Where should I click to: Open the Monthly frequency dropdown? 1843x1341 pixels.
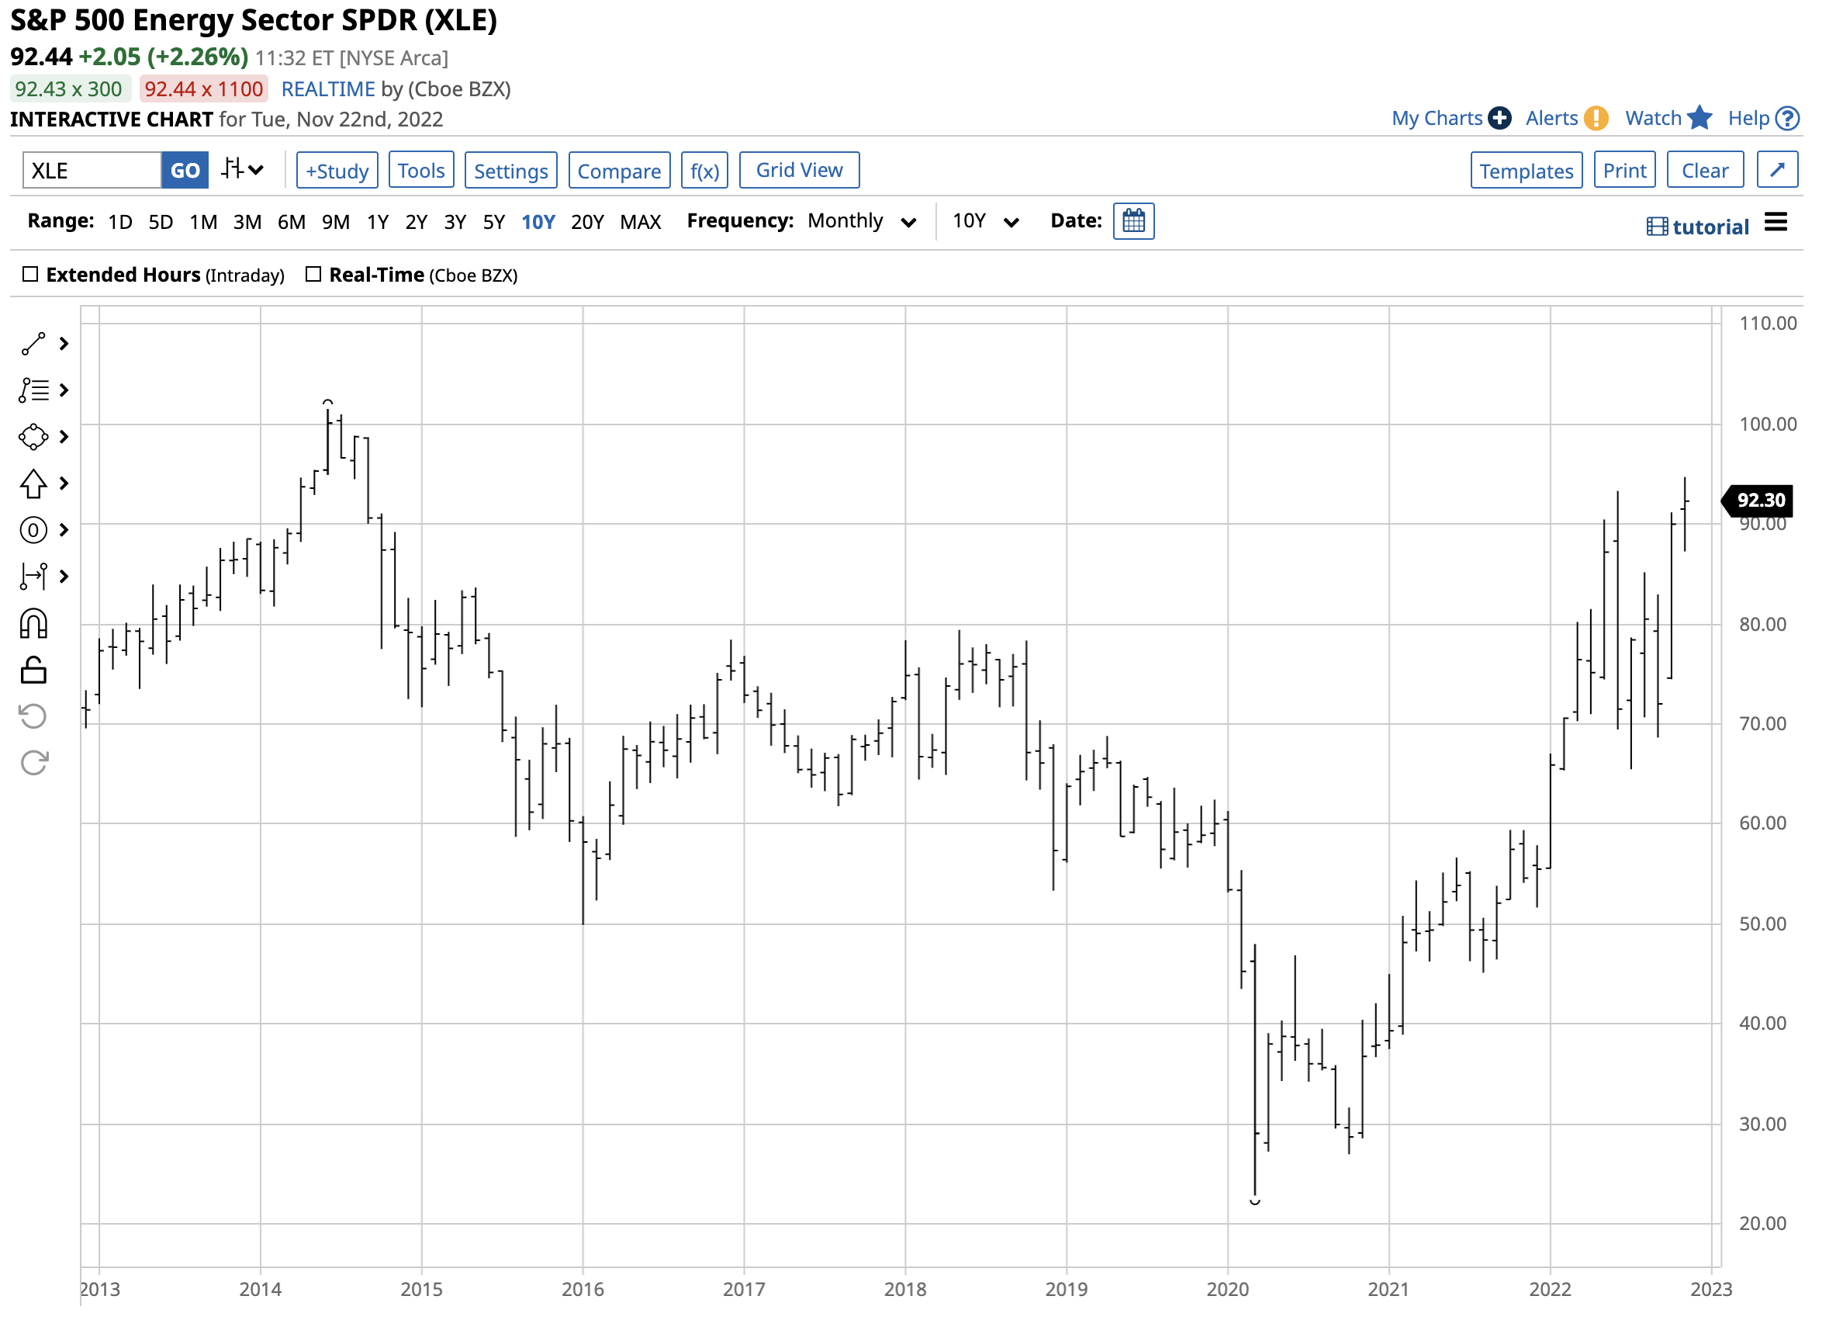tap(863, 221)
